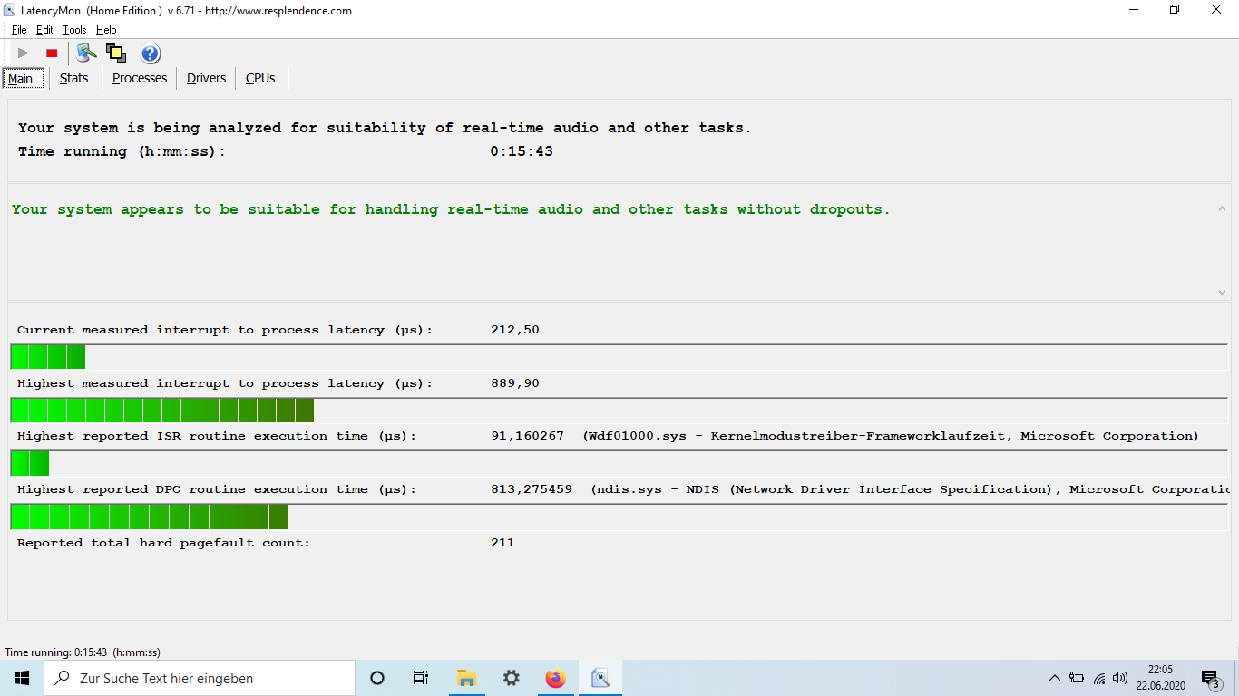Viewport: 1239px width, 696px height.
Task: Switch to the Stats tab
Action: point(74,79)
